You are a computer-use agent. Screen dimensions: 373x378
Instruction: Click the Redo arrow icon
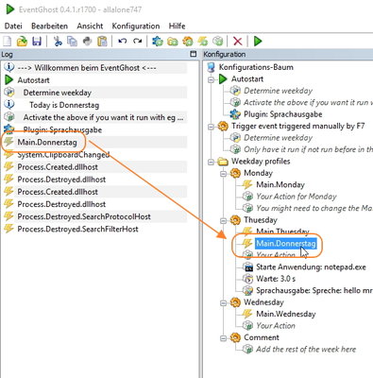tap(137, 41)
